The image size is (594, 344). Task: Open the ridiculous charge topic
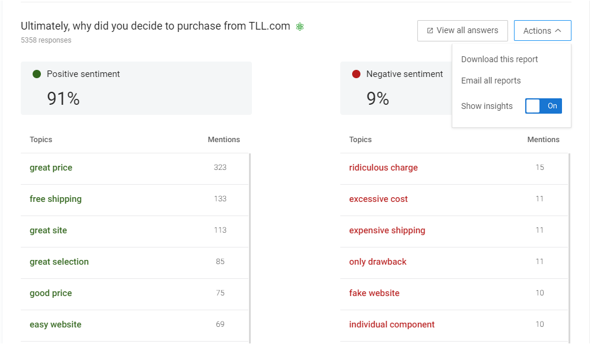pos(383,168)
